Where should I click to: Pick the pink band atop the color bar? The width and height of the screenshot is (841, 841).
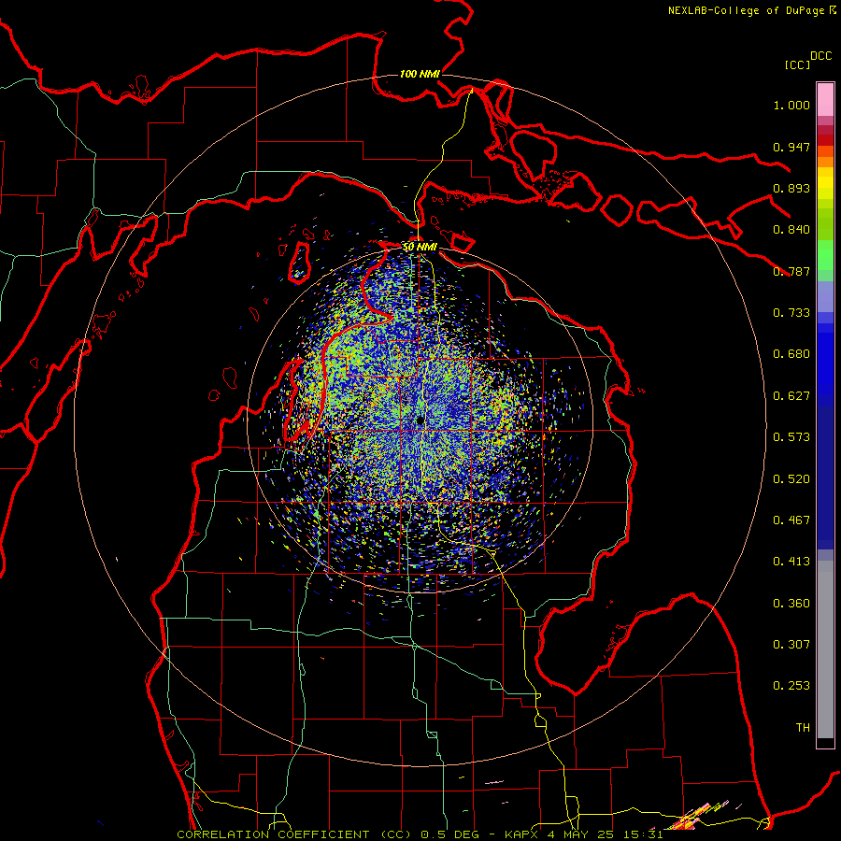[x=825, y=100]
